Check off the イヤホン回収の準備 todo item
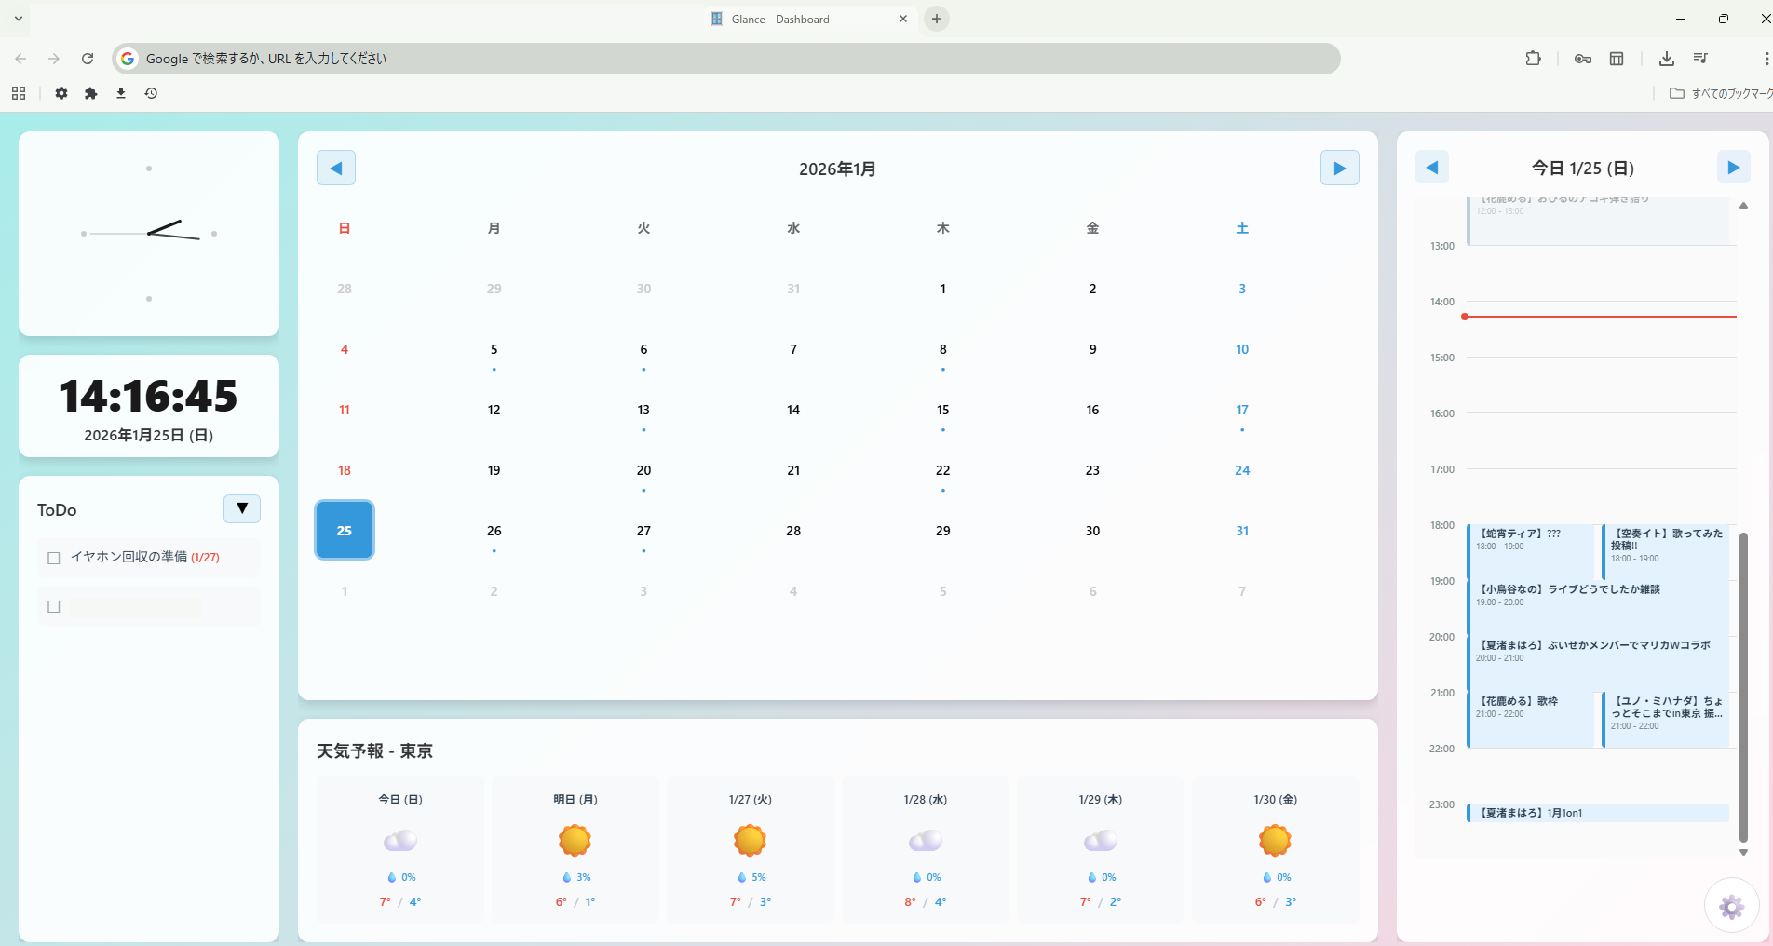 click(53, 557)
